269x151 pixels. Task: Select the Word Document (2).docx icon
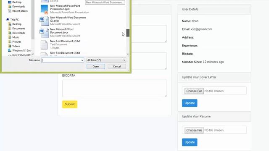(x=44, y=21)
